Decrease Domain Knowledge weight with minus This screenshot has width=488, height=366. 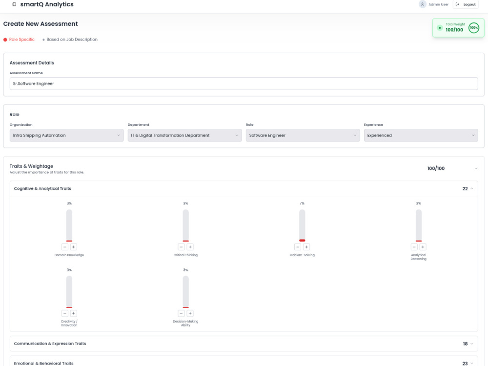(65, 247)
